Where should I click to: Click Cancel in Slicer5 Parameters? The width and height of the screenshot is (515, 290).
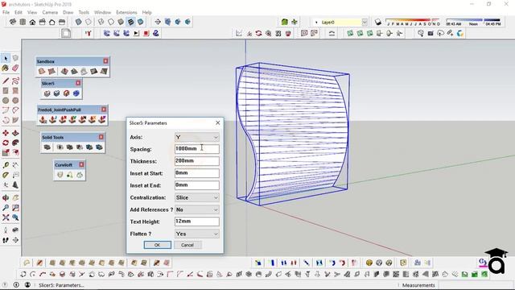tap(187, 245)
